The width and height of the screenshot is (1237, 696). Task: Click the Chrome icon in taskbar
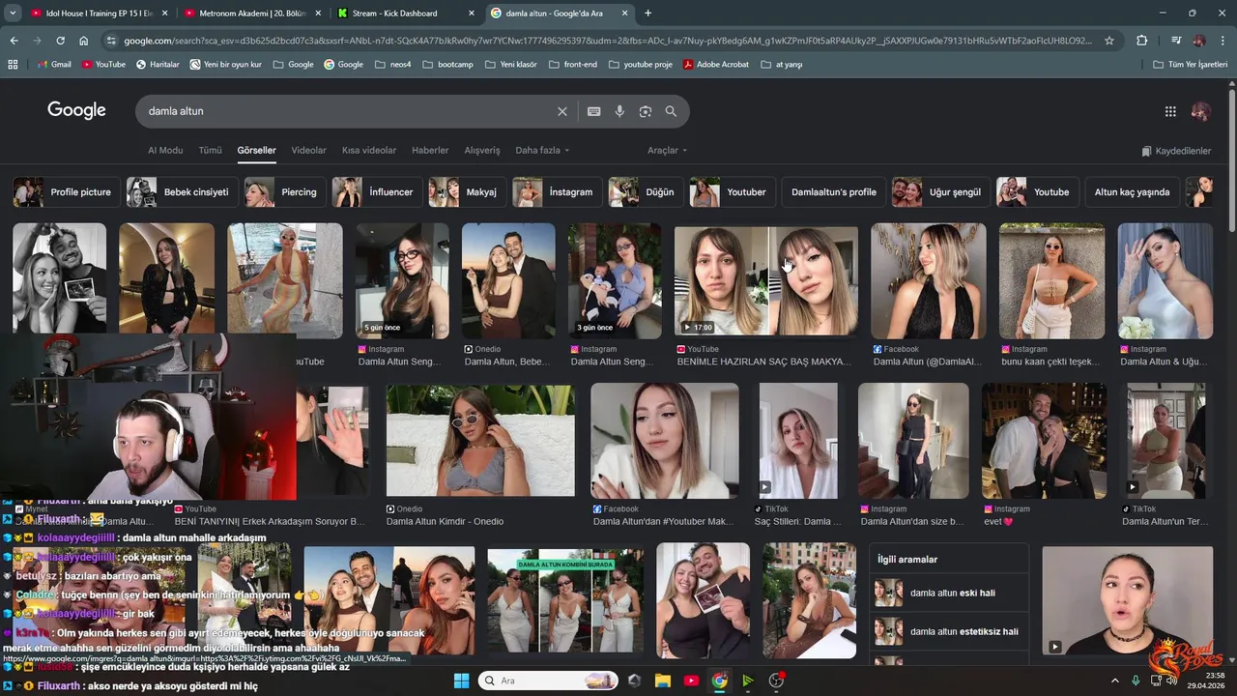click(720, 681)
